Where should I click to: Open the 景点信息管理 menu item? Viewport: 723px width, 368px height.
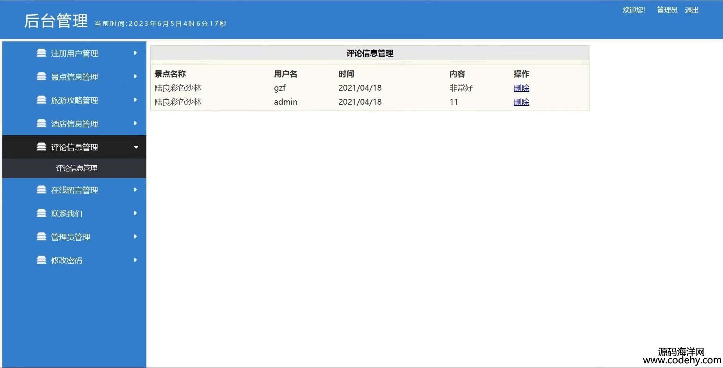tap(74, 77)
